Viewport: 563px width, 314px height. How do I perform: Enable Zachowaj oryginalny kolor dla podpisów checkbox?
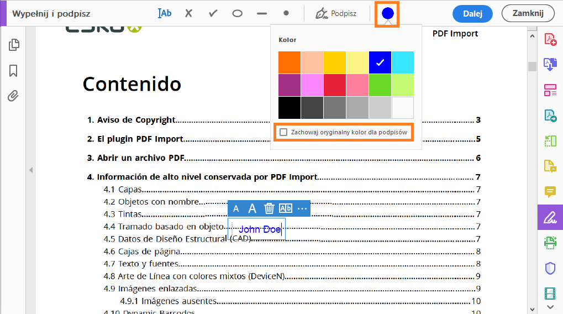click(x=283, y=132)
